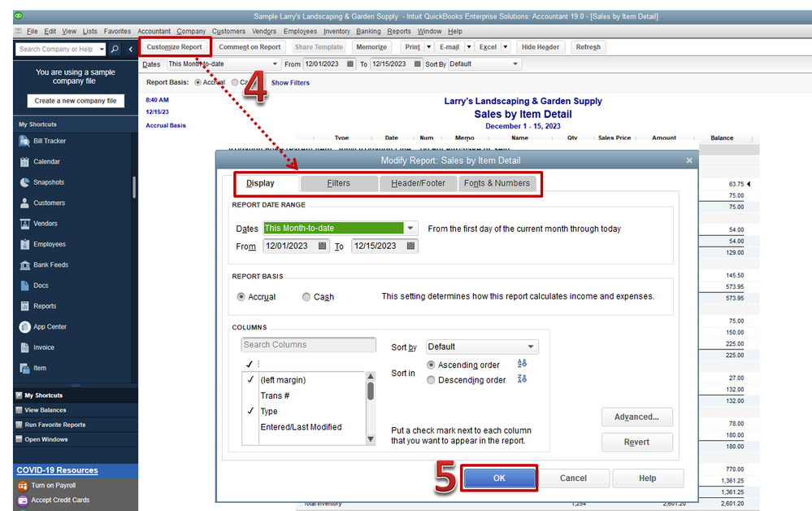Open the Snapshots shortcut icon
The image size is (812, 511).
coord(24,182)
